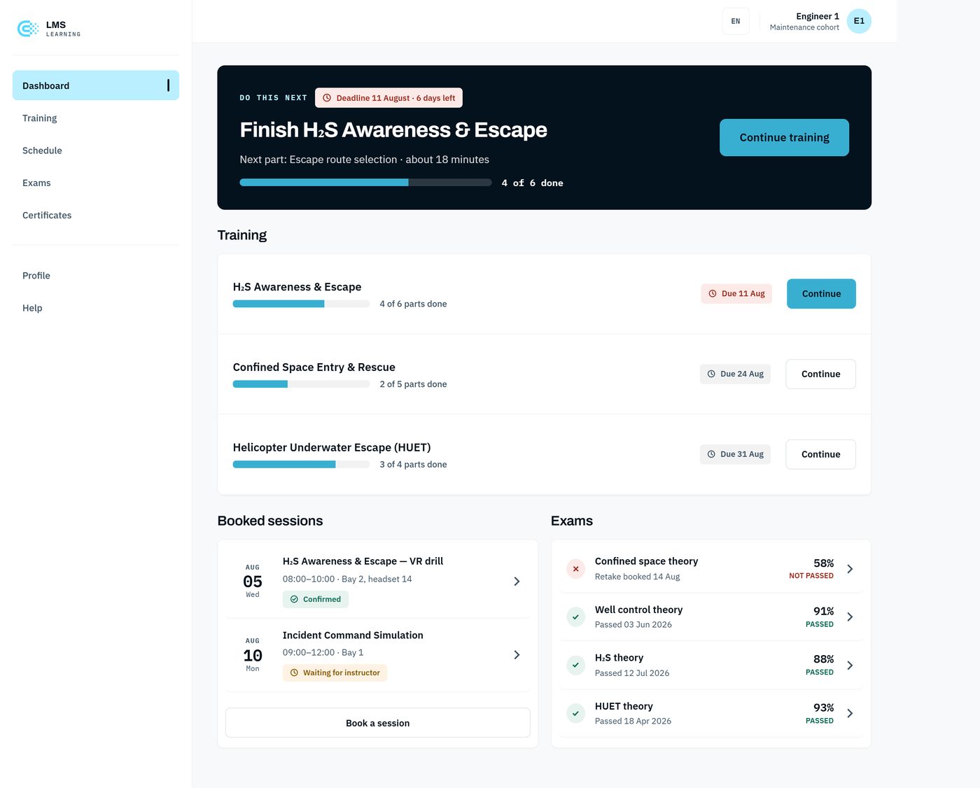
Task: Click Book a session button
Action: 378,723
